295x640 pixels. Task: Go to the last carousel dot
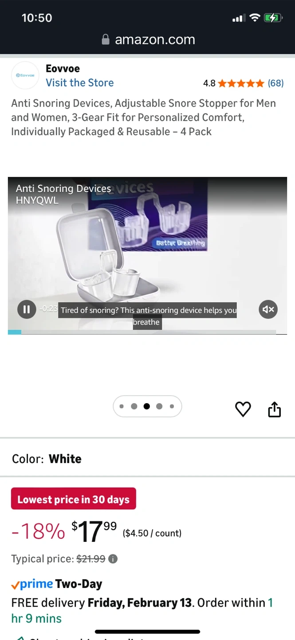(x=172, y=406)
